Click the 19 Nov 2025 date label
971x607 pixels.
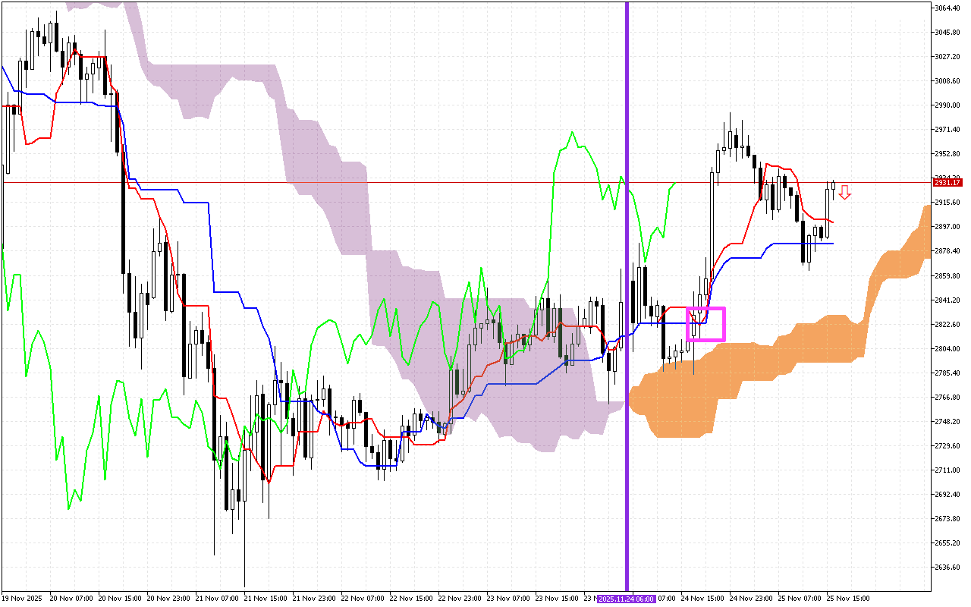23,599
